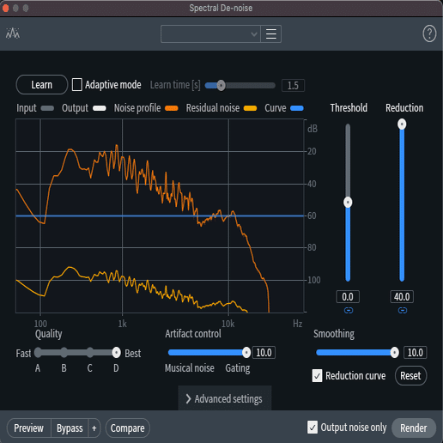Screen dimensions: 443x443
Task: Select quality level B on Quality slider
Action: coord(64,353)
